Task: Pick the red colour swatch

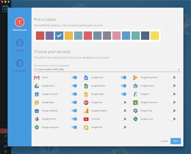Action: coord(40,35)
